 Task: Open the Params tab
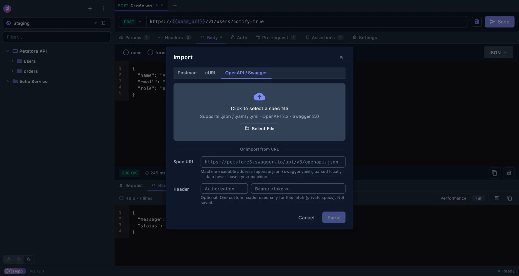pos(134,38)
